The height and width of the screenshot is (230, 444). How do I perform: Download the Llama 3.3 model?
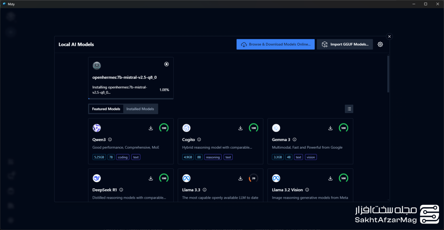coord(240,178)
